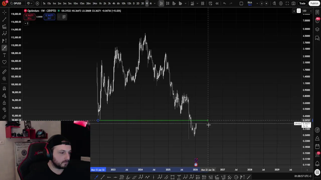Open the chat panel in right sidebar

pos(317,38)
